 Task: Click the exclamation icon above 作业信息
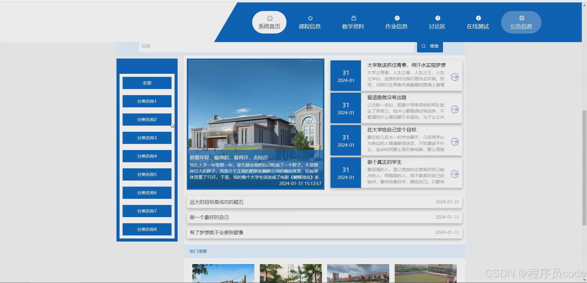396,18
